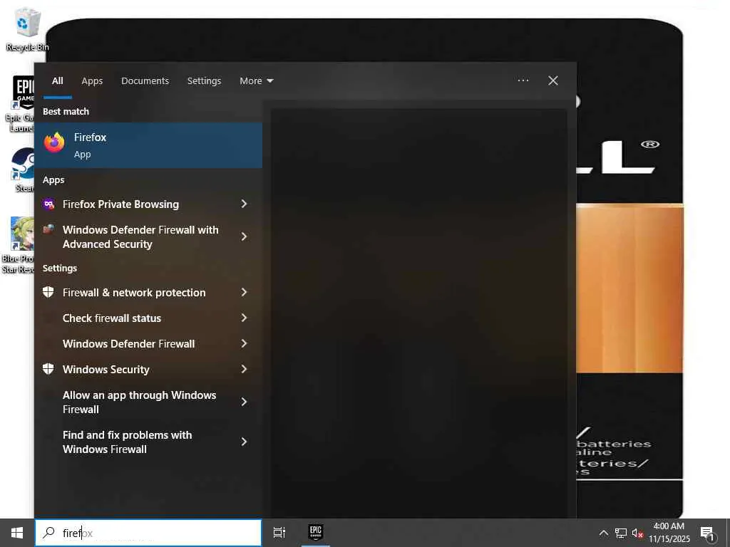
Task: Switch to the Apps search tab
Action: click(x=92, y=81)
